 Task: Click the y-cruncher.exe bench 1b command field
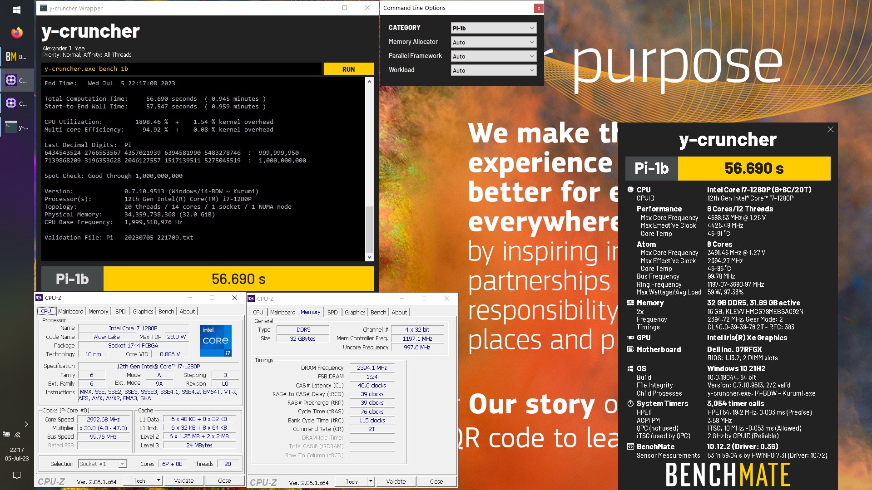182,69
